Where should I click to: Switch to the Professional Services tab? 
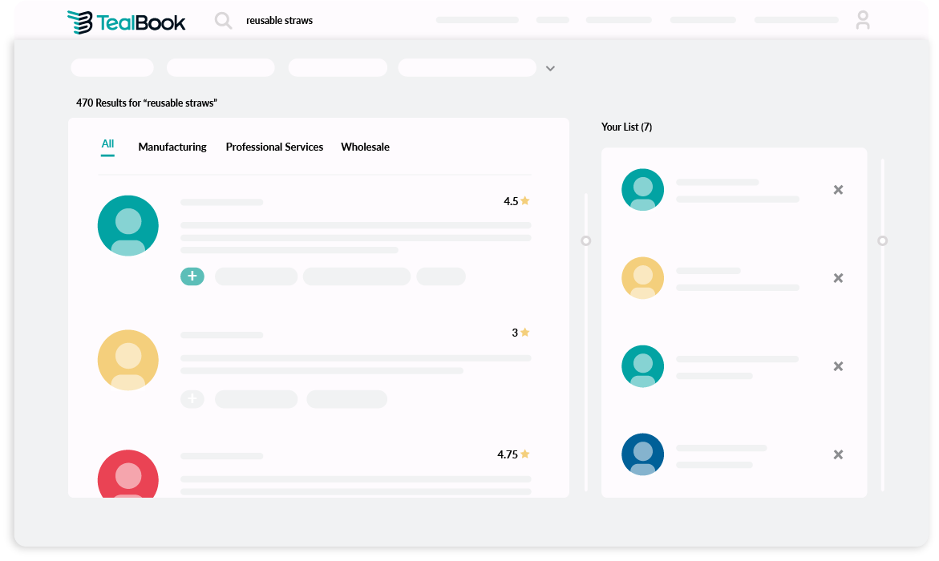coord(274,147)
